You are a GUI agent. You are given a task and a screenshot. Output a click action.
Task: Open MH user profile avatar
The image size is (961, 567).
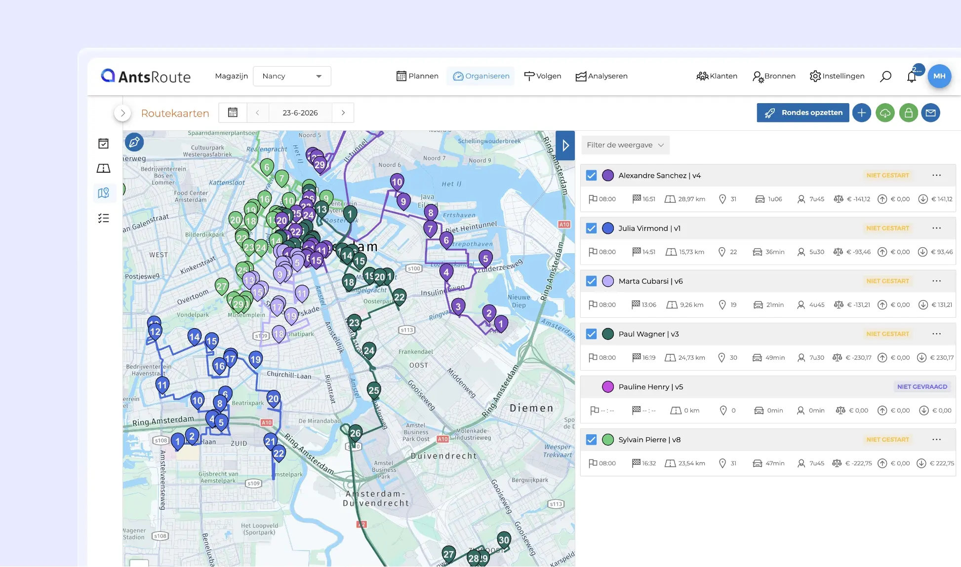(x=939, y=76)
